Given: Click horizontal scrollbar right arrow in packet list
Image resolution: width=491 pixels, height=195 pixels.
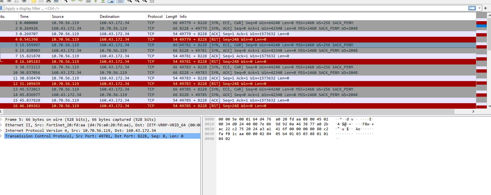Looking at the screenshot, I should (473, 111).
